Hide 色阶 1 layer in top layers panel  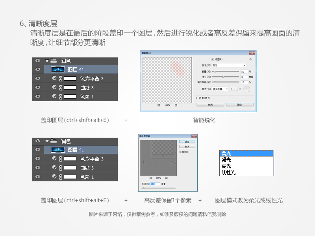coord(38,96)
